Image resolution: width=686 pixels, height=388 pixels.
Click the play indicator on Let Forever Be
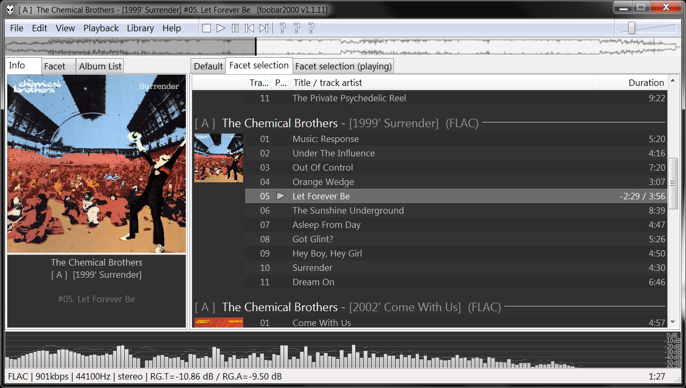[x=281, y=196]
